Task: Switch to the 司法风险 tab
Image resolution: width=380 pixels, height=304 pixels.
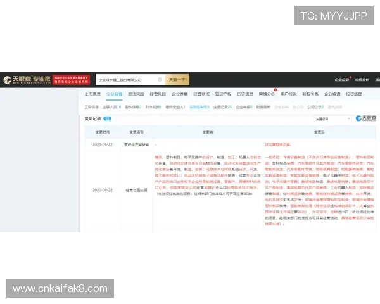Action: pyautogui.click(x=136, y=94)
